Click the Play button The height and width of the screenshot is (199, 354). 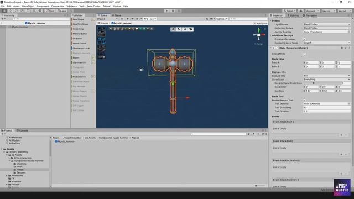pos(167,11)
